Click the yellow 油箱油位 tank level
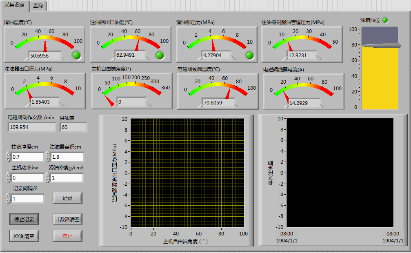The width and height of the screenshot is (411, 253). (380, 78)
